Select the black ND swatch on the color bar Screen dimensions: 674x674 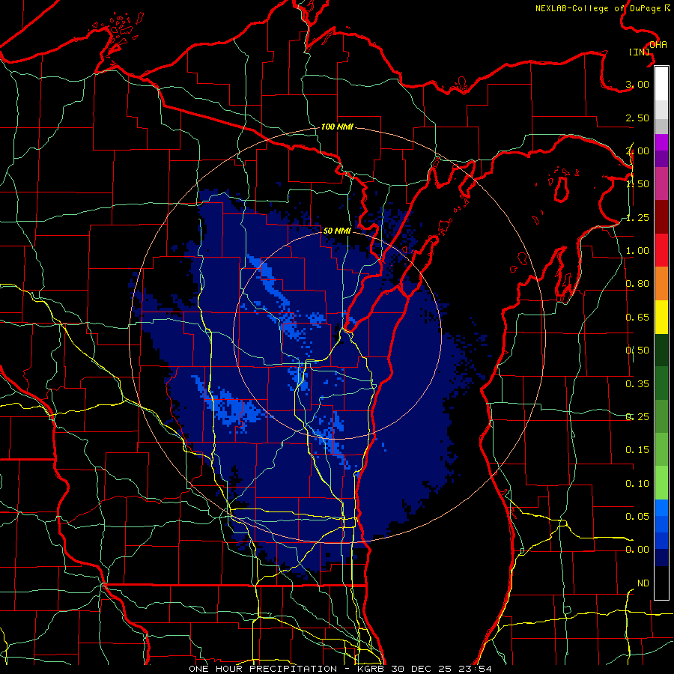661,583
